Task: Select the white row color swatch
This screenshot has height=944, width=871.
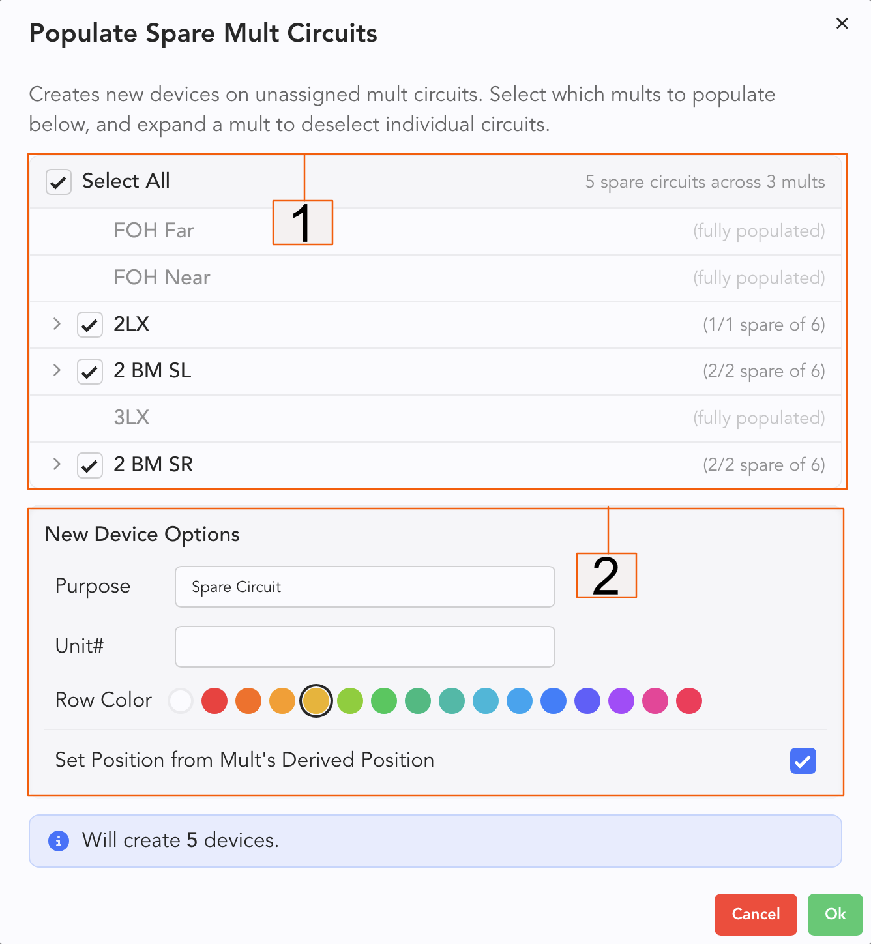Action: pyautogui.click(x=181, y=701)
